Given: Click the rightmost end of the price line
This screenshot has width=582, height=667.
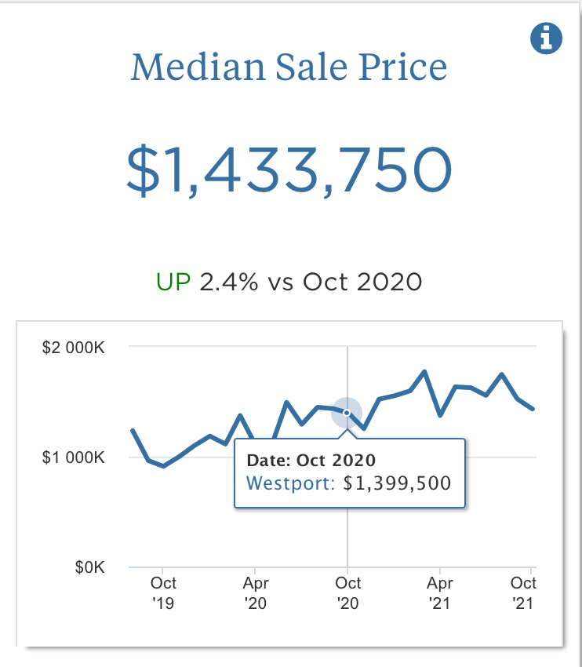Looking at the screenshot, I should click(533, 409).
